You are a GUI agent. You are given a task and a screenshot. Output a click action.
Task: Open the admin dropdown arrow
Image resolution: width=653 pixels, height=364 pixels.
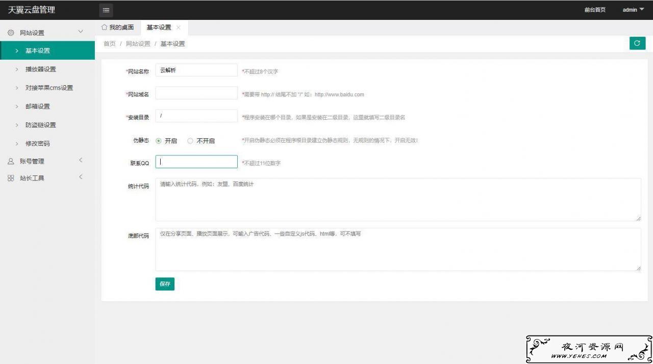click(642, 10)
